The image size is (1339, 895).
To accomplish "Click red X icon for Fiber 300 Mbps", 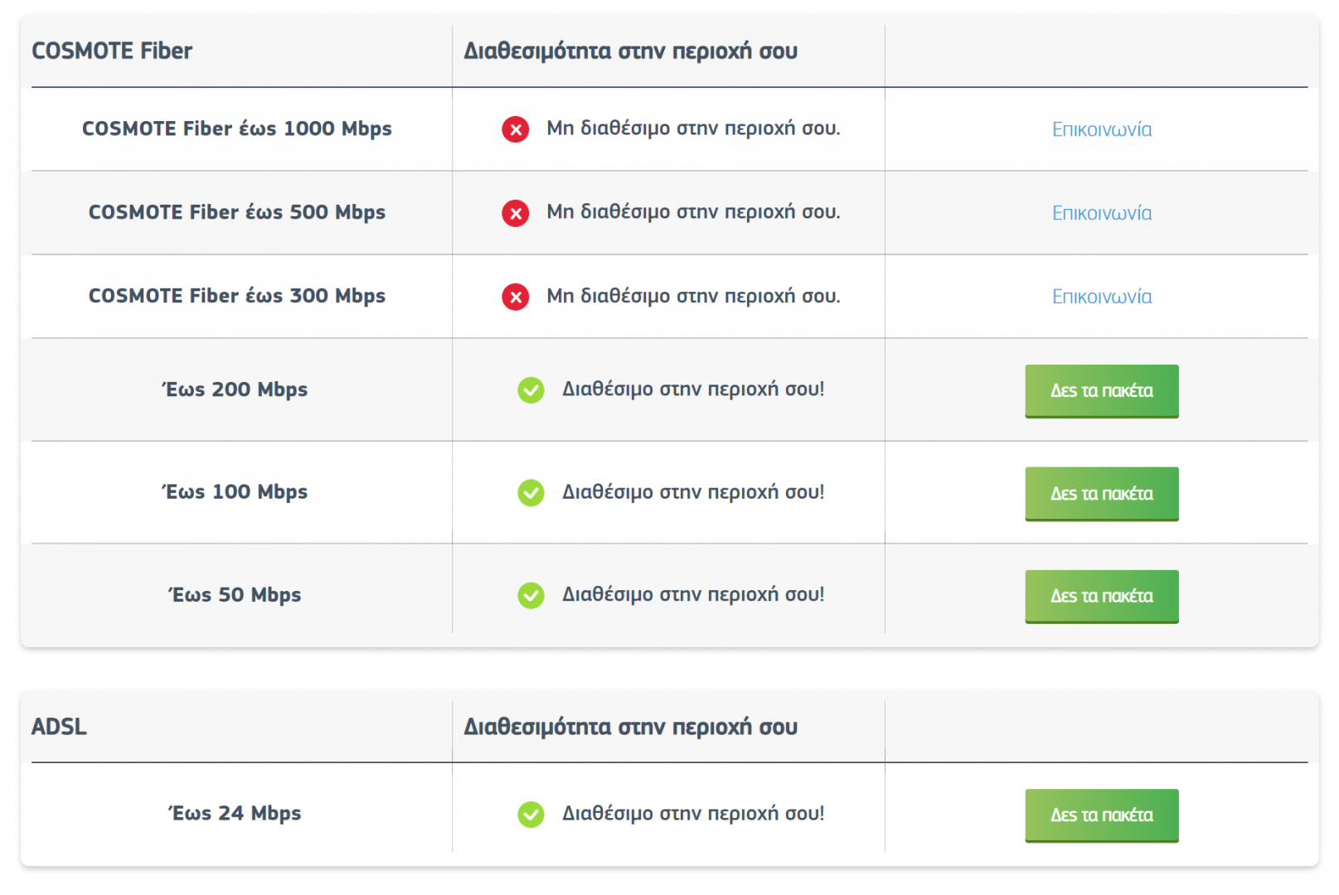I will click(515, 297).
